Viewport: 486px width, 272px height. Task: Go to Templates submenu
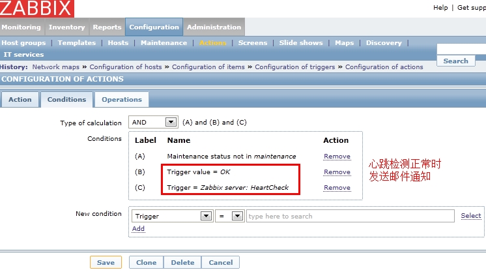[x=77, y=43]
